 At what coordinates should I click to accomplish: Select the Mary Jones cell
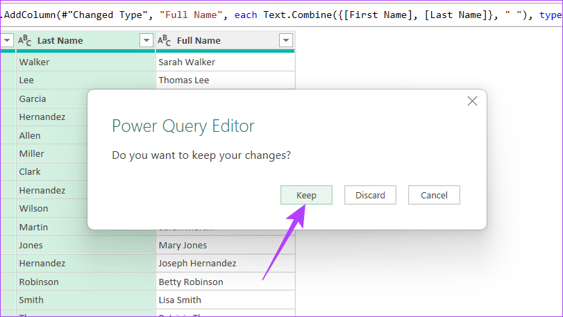point(226,246)
